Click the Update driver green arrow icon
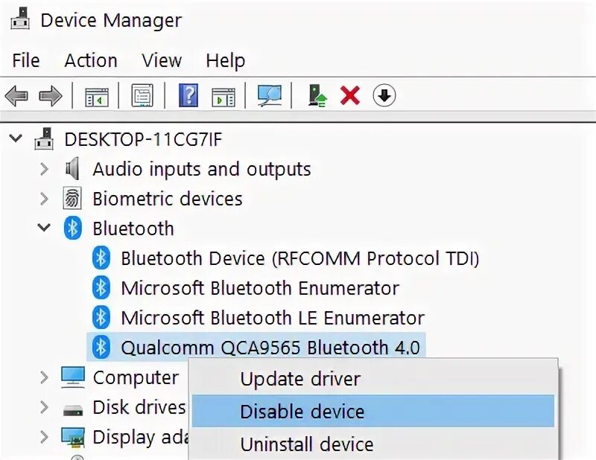 pyautogui.click(x=317, y=96)
